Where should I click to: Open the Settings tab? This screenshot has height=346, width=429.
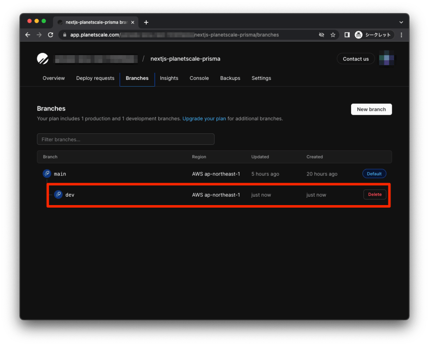click(261, 78)
